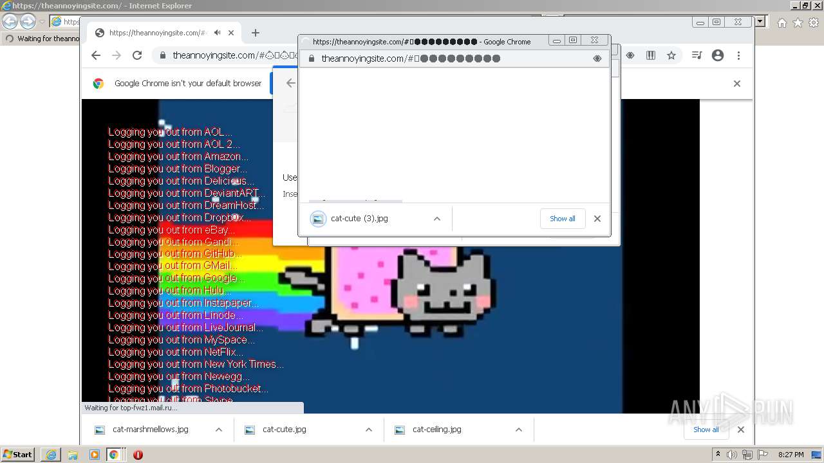The width and height of the screenshot is (824, 463).
Task: Open a new Chrome tab
Action: (x=256, y=33)
